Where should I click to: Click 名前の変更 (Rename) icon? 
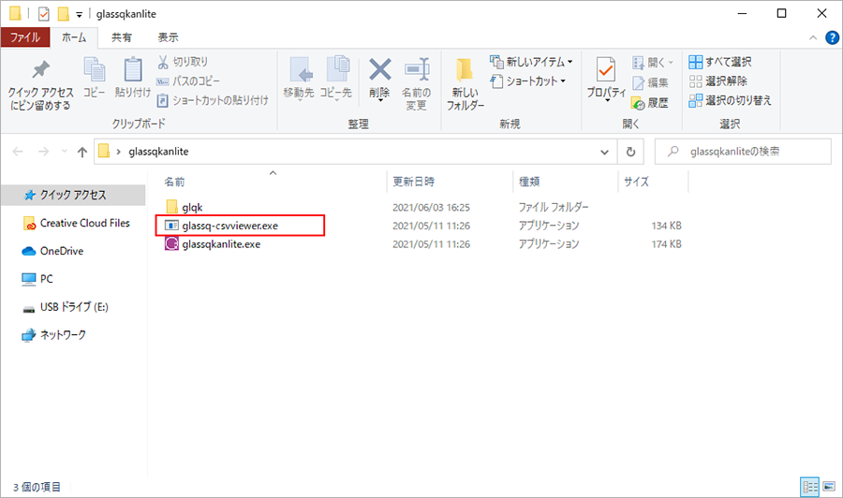point(417,84)
